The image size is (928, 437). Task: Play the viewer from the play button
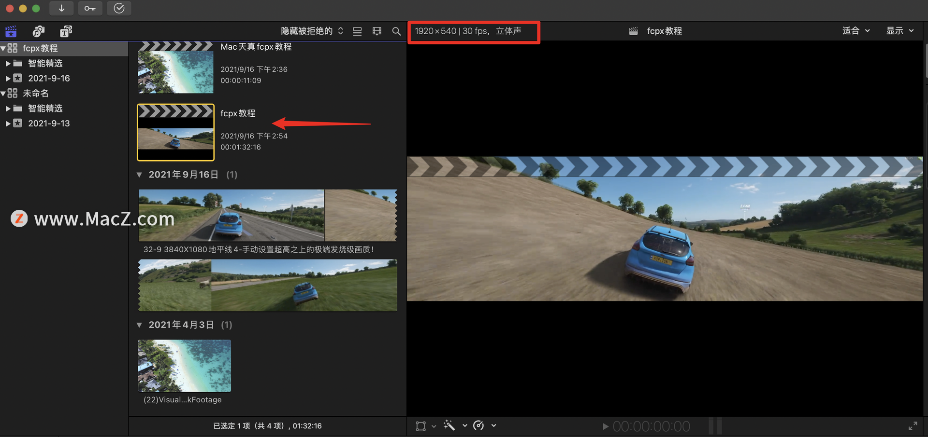click(x=605, y=426)
